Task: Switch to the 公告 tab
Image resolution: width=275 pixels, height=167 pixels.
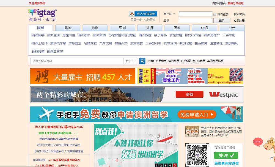Action: coord(232,28)
